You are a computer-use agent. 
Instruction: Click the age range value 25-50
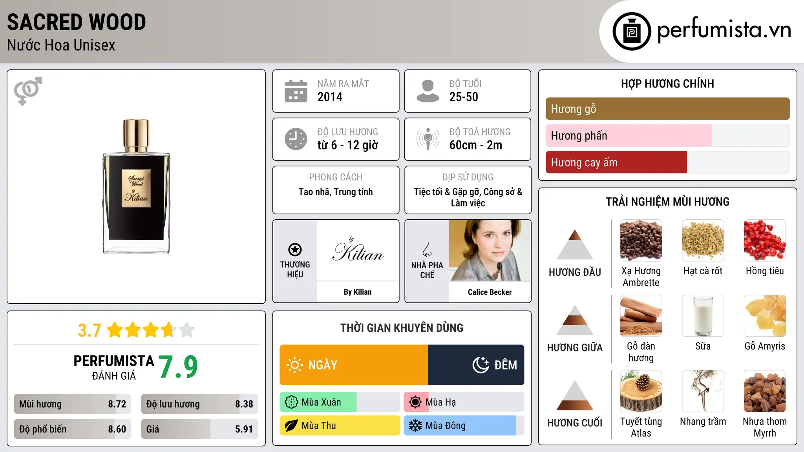click(464, 97)
